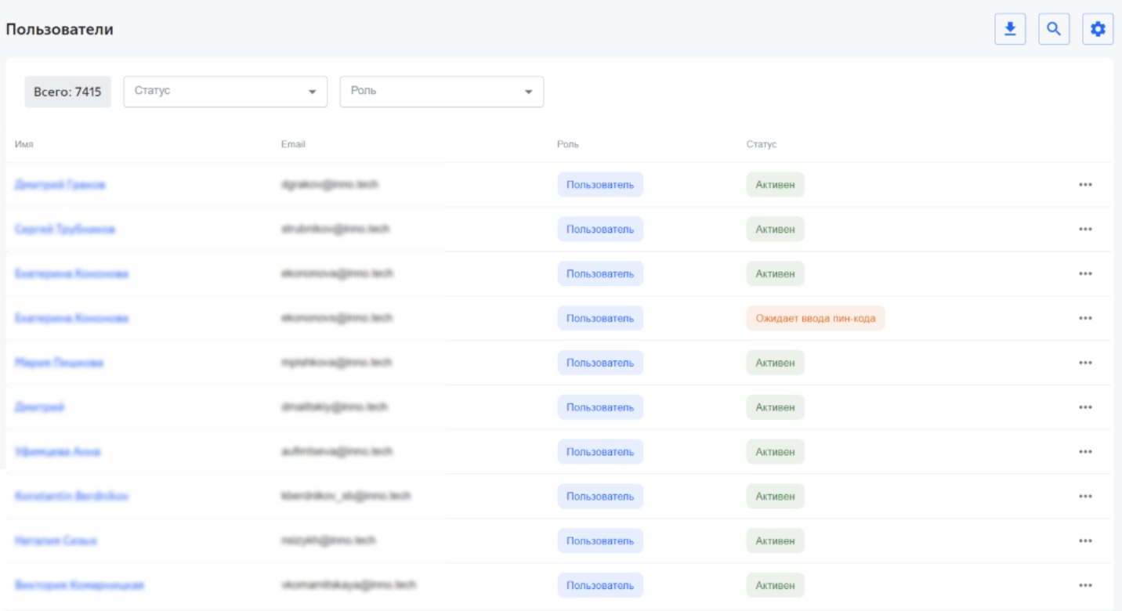Click the Всего: 7415 total counter
The height and width of the screenshot is (611, 1122).
[67, 92]
